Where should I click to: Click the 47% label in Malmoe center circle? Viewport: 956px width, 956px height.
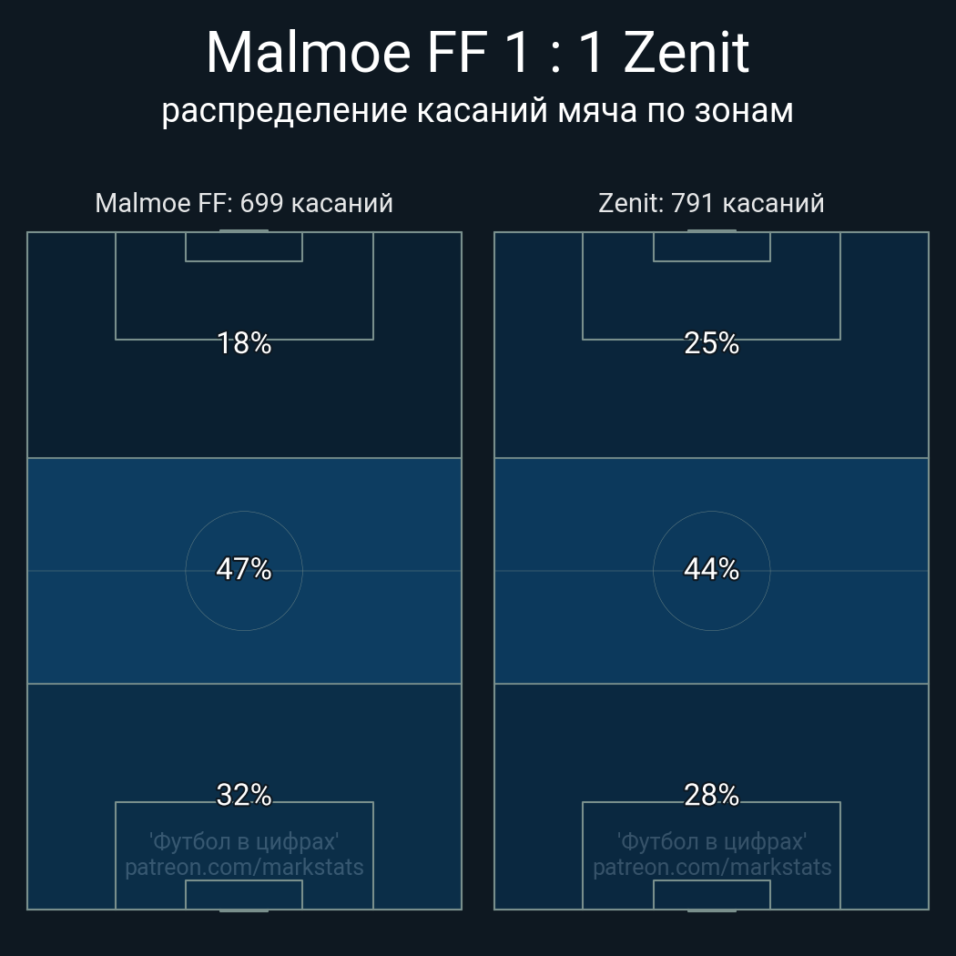tap(244, 569)
